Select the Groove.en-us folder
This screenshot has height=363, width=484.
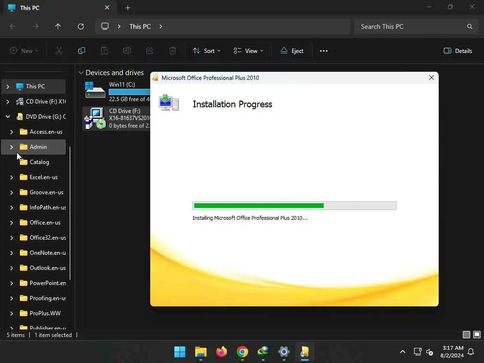click(46, 192)
